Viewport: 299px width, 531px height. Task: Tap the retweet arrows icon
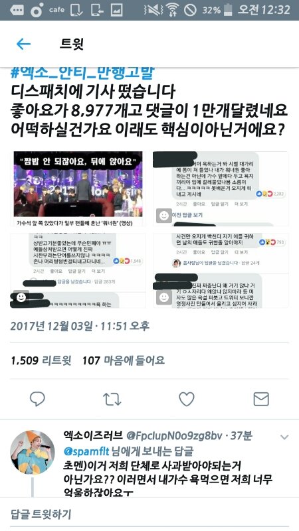coord(112,400)
